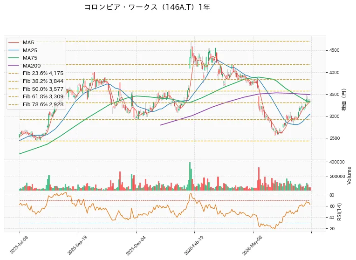
Task: Click the RSI 40 axis label
Action: pos(332,218)
